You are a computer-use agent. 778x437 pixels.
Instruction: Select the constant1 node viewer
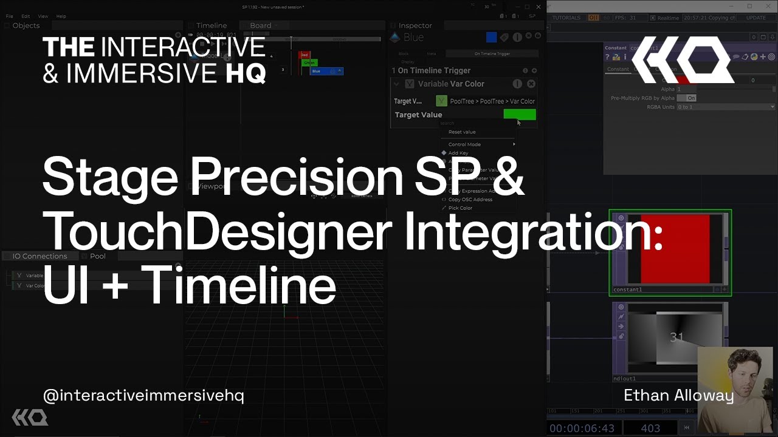(675, 249)
